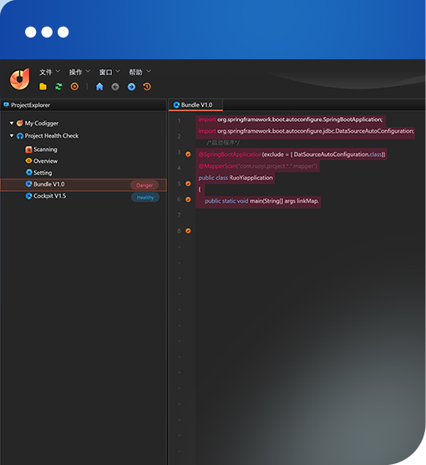Click the orange history clock icon

pos(147,87)
